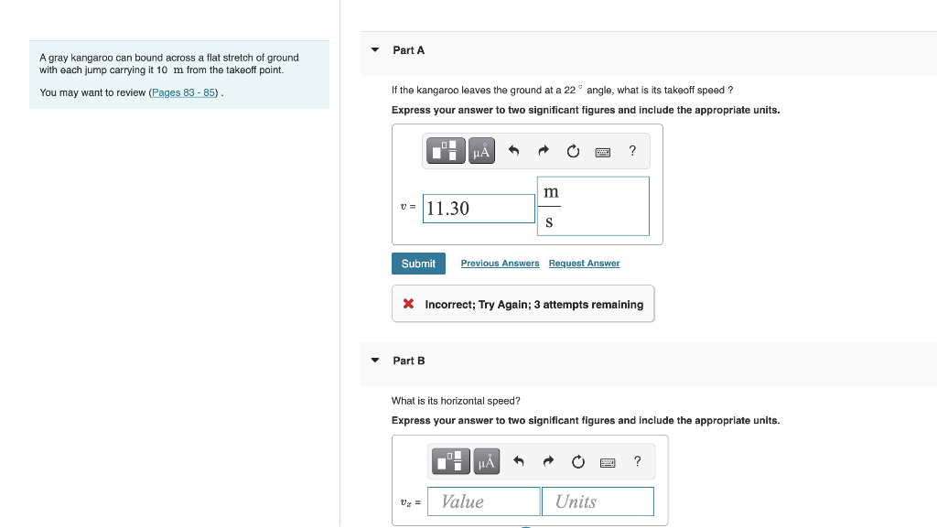Show keyboard shortcuts in Part A toolbar
937x528 pixels.
tap(603, 152)
